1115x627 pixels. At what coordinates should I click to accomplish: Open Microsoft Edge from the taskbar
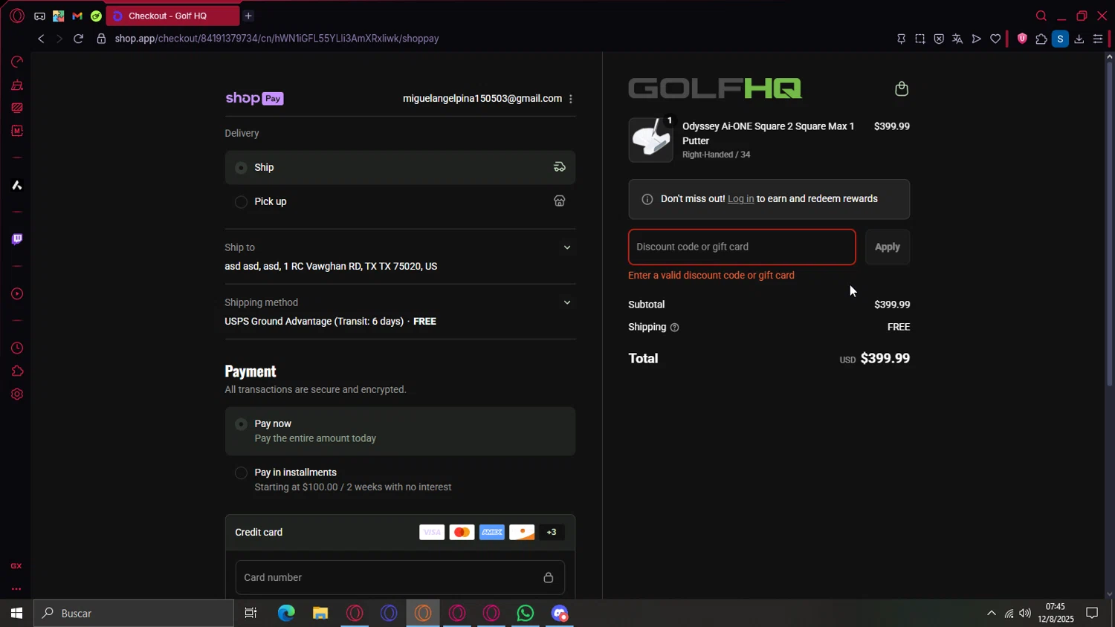(286, 613)
